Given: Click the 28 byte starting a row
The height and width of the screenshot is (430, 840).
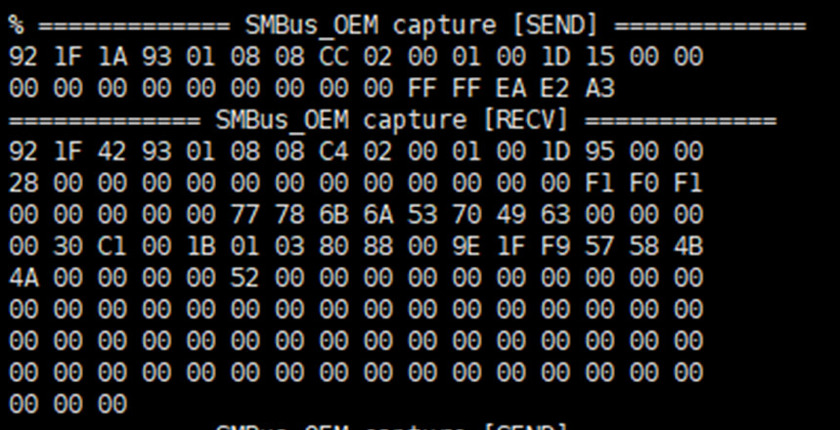Looking at the screenshot, I should pos(21,184).
